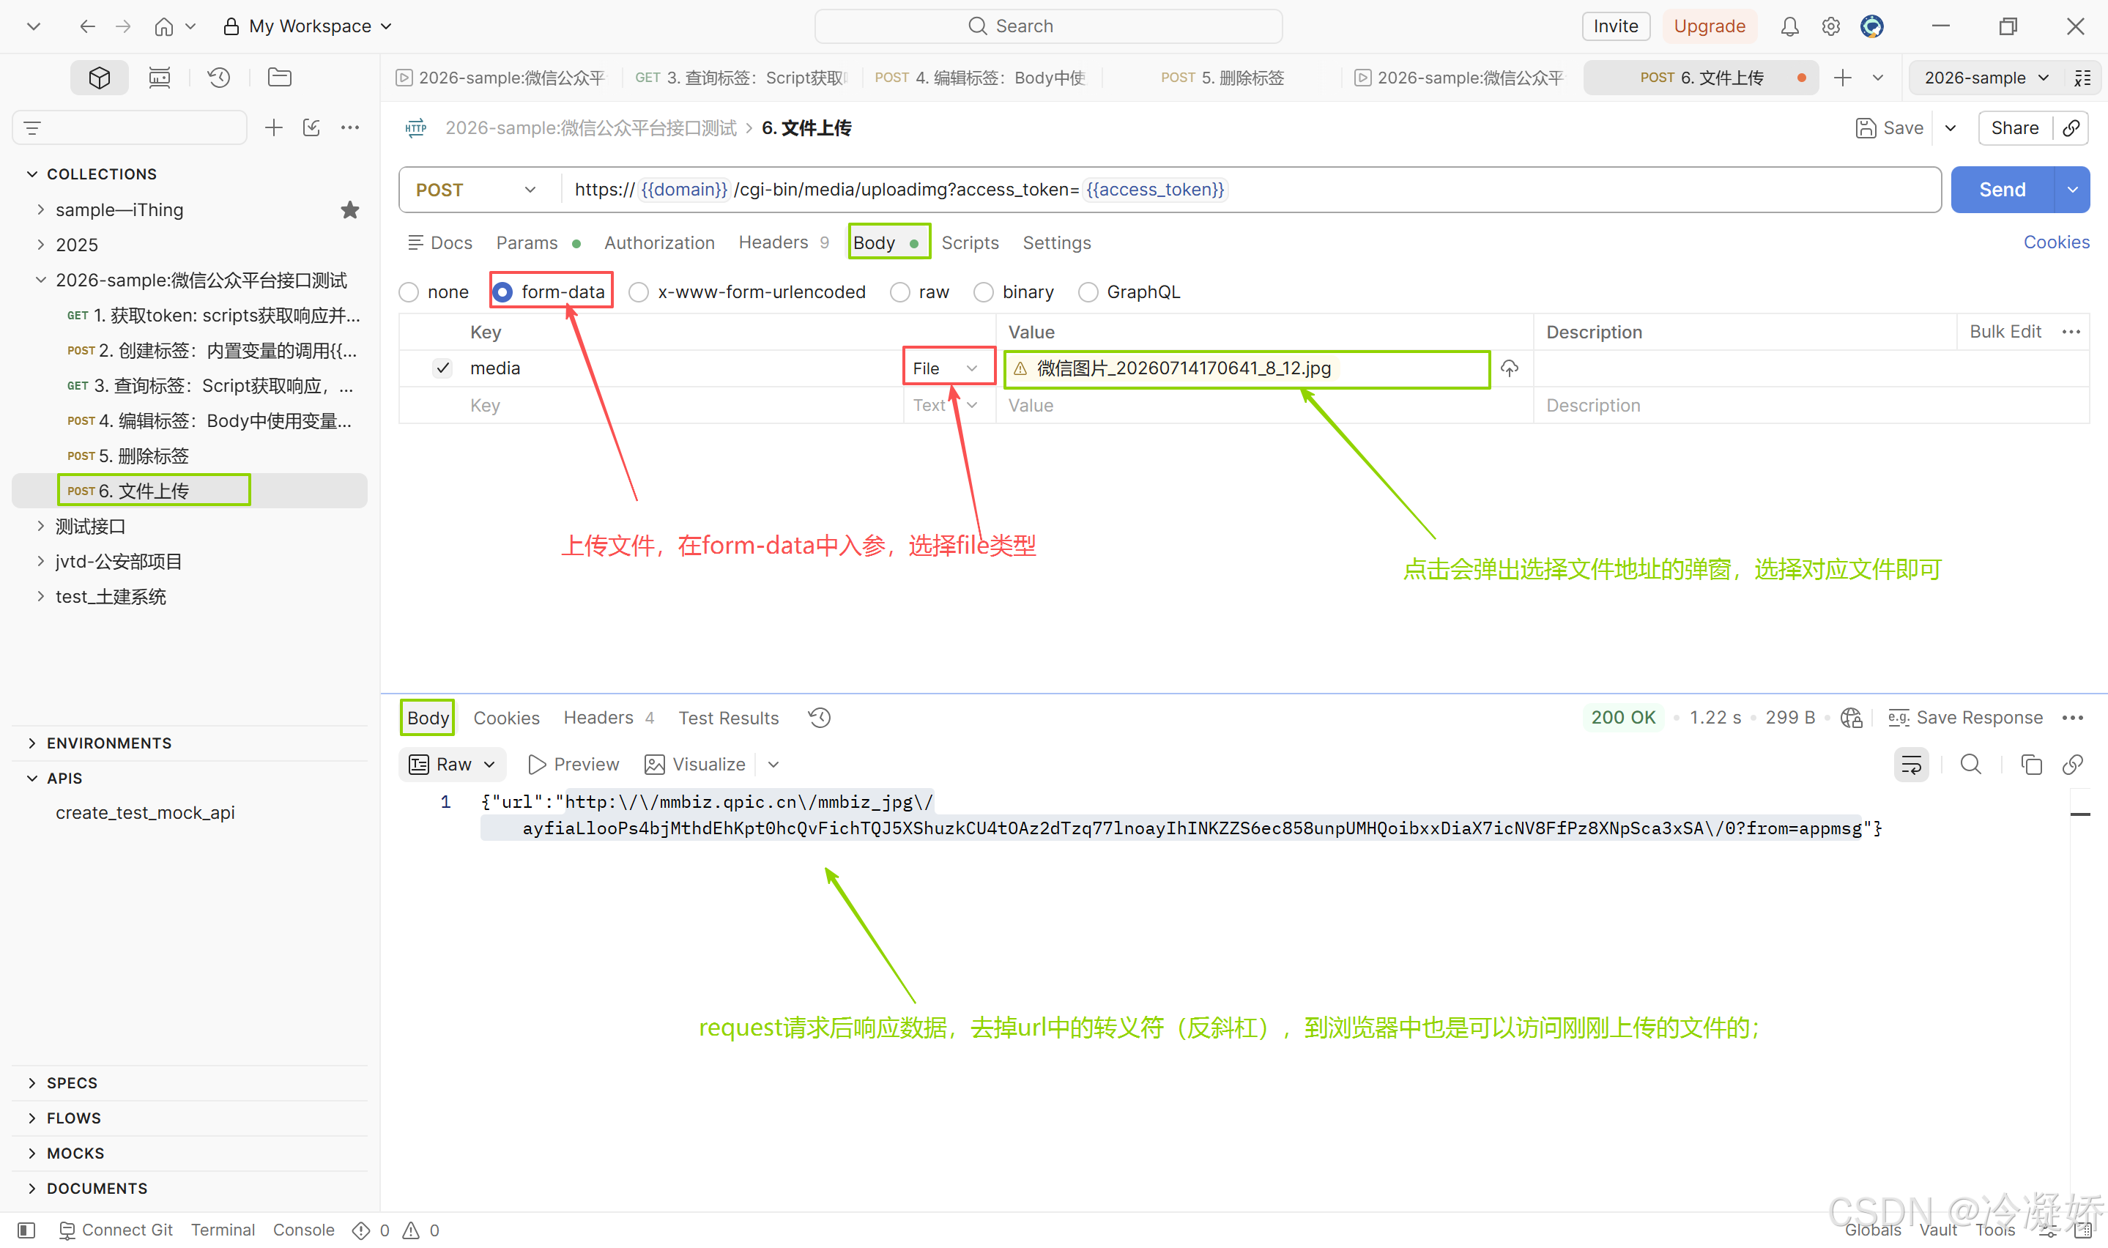The height and width of the screenshot is (1248, 2108).
Task: Collapse the 2026-sample collection
Action: pos(40,280)
